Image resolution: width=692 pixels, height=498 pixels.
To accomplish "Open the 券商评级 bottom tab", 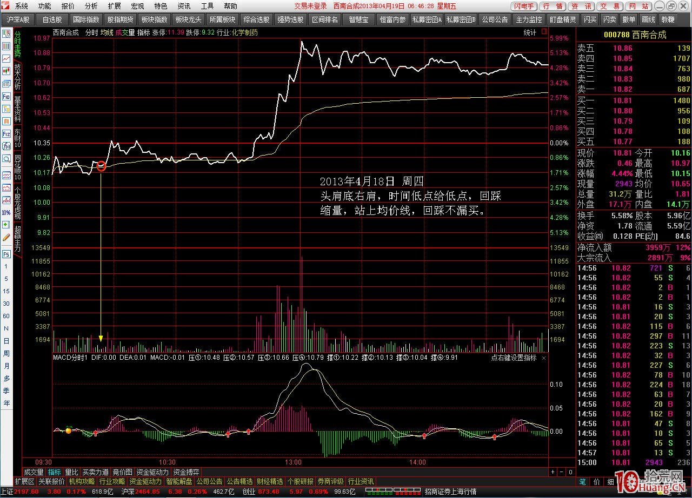I will [x=330, y=481].
